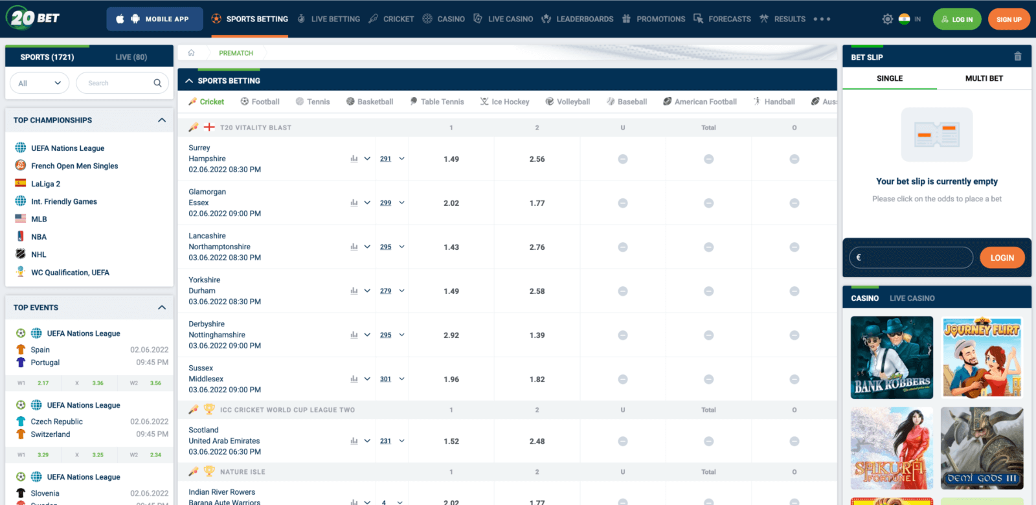Open Promotions in top navigation

653,19
